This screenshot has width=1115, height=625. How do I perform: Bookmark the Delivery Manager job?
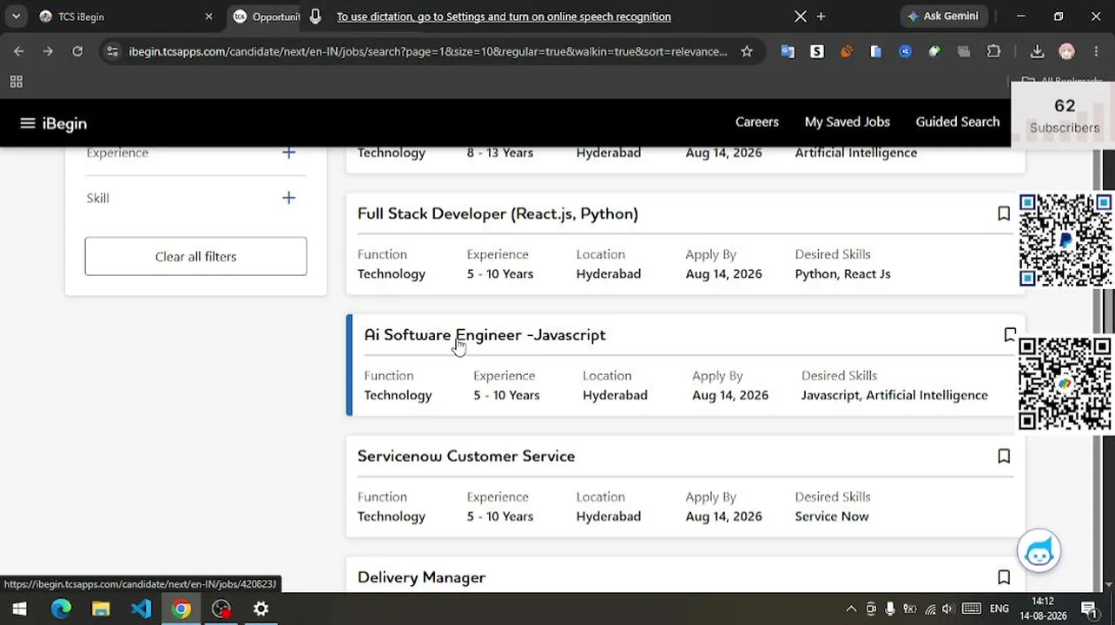pos(1004,577)
